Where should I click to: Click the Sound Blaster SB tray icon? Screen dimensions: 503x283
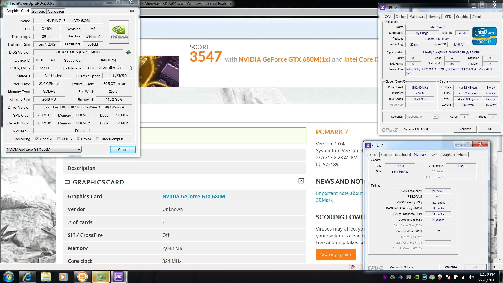(424, 277)
